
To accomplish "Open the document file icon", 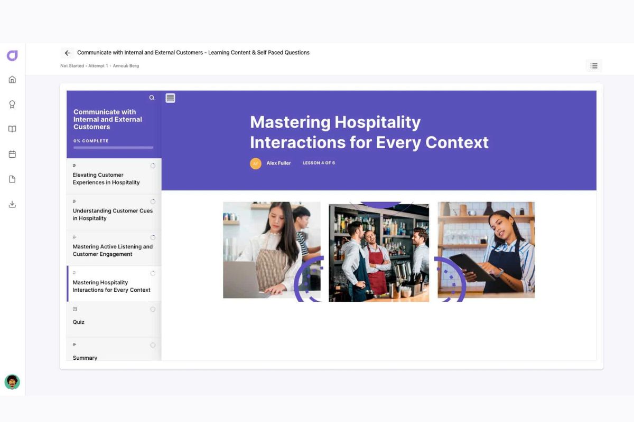I will tap(12, 179).
